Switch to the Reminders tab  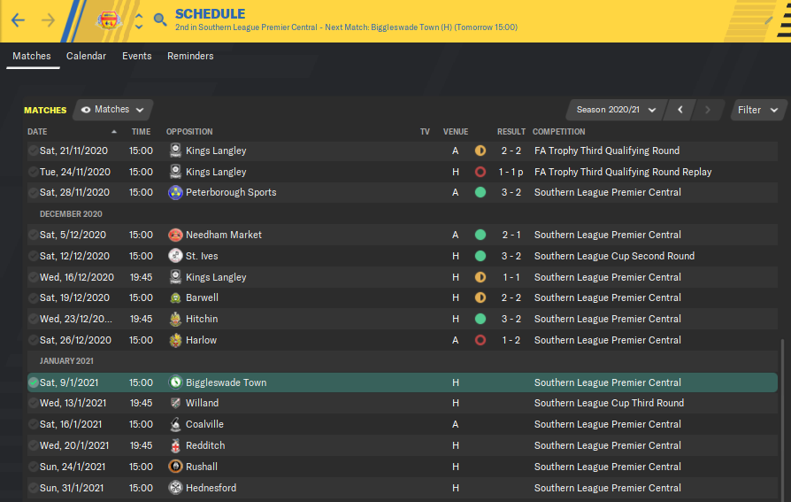point(190,56)
